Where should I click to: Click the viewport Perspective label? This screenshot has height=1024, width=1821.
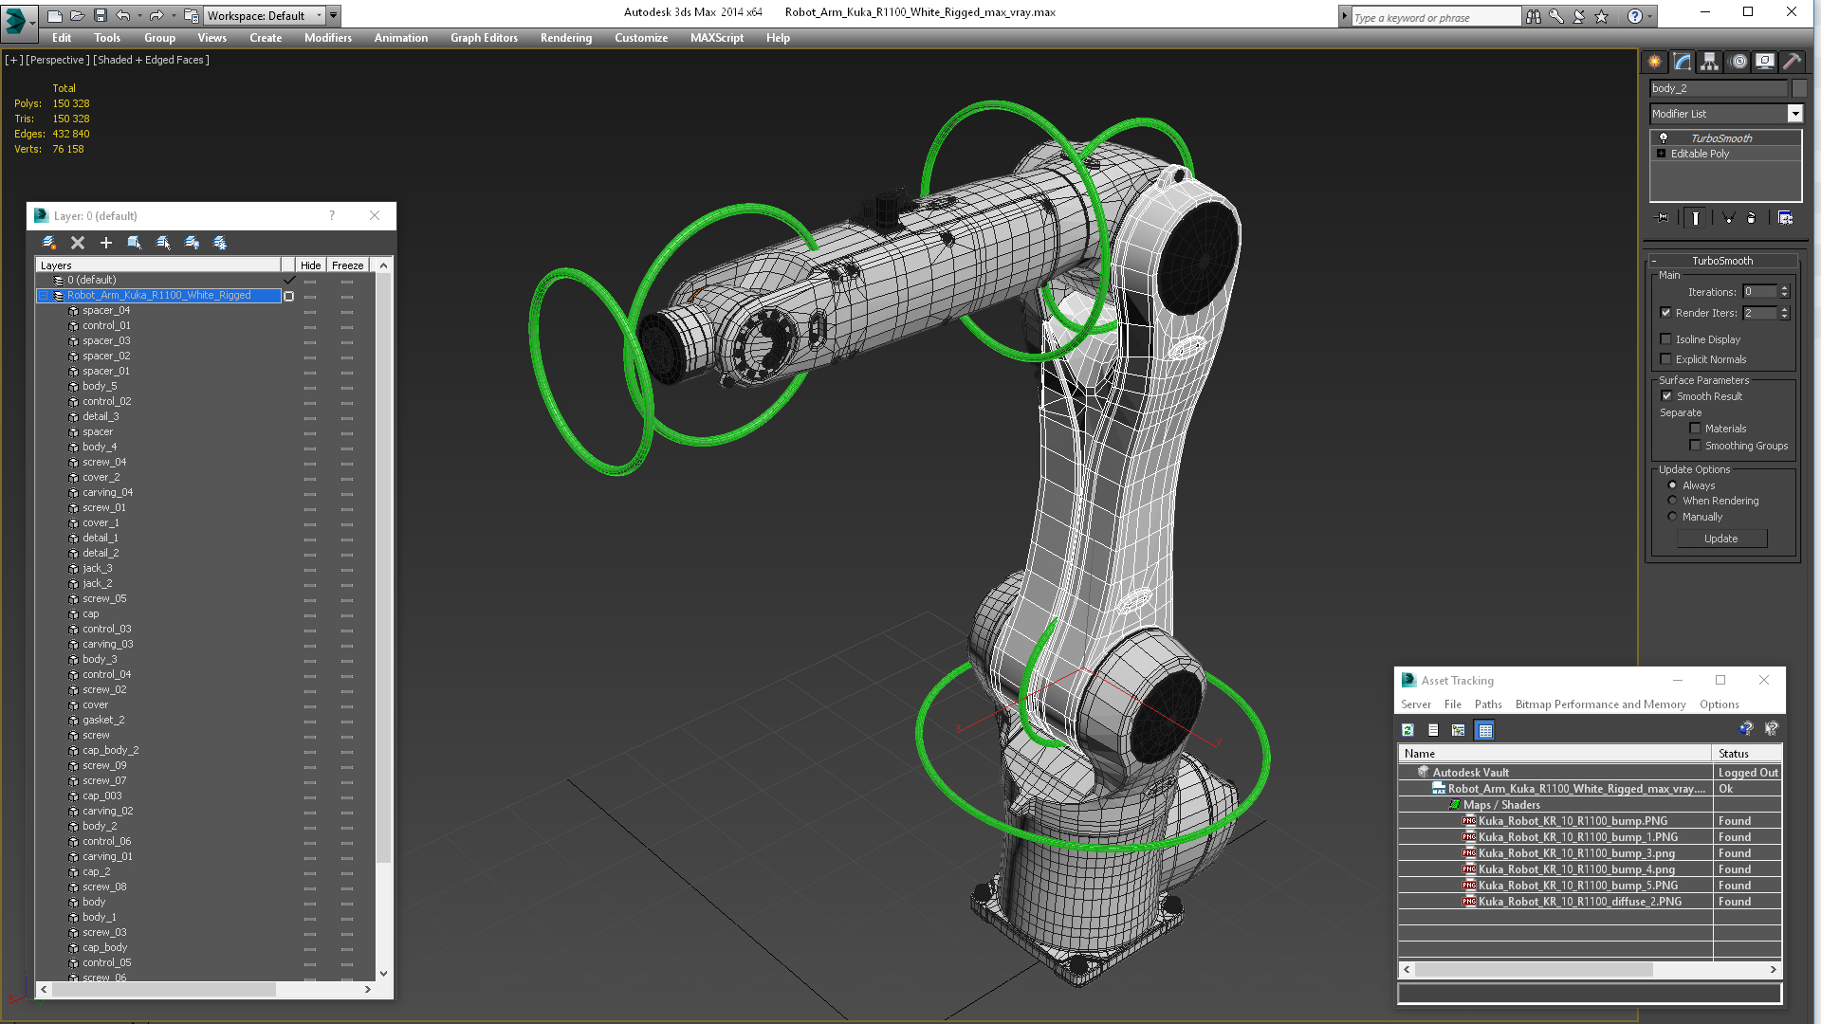coord(58,60)
